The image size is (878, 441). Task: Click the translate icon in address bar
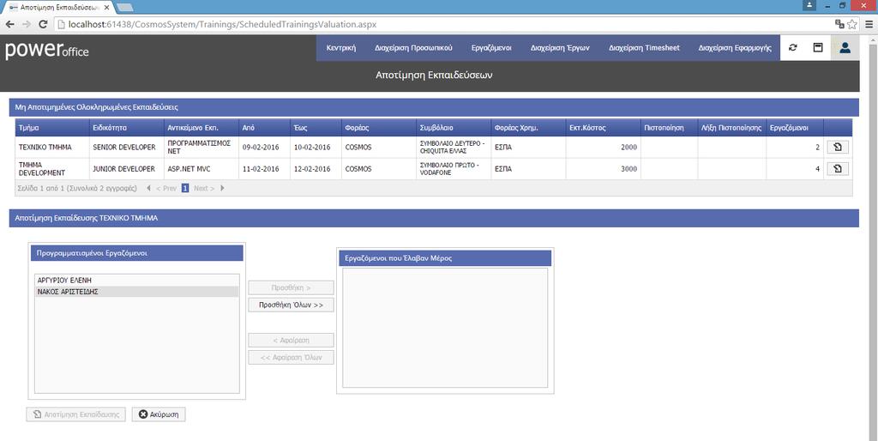[x=839, y=24]
